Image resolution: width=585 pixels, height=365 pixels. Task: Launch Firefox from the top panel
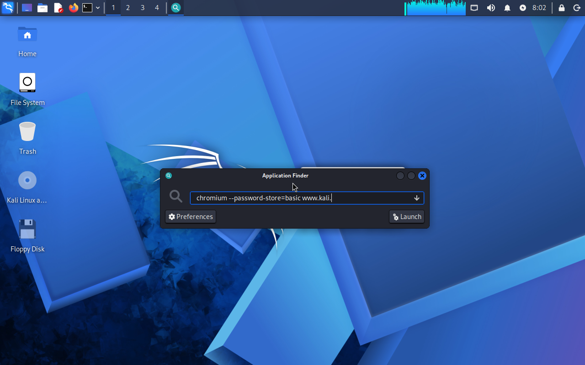pos(73,8)
